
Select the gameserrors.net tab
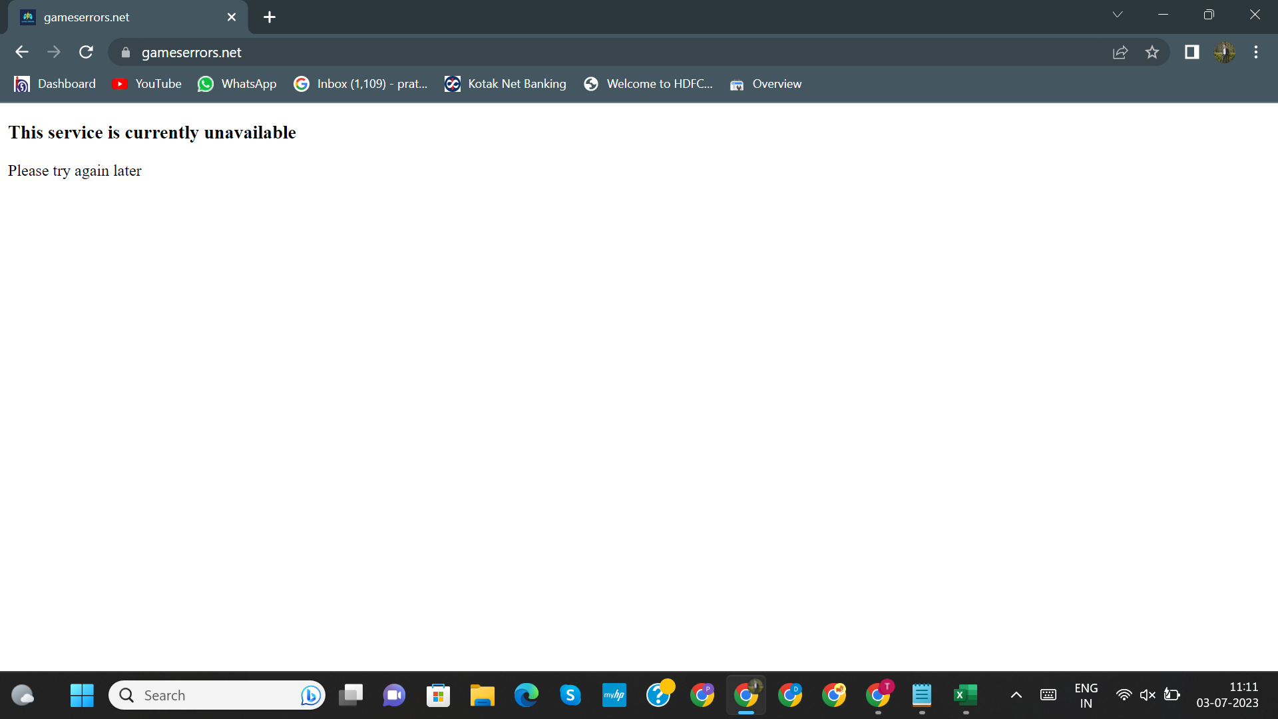click(x=120, y=17)
